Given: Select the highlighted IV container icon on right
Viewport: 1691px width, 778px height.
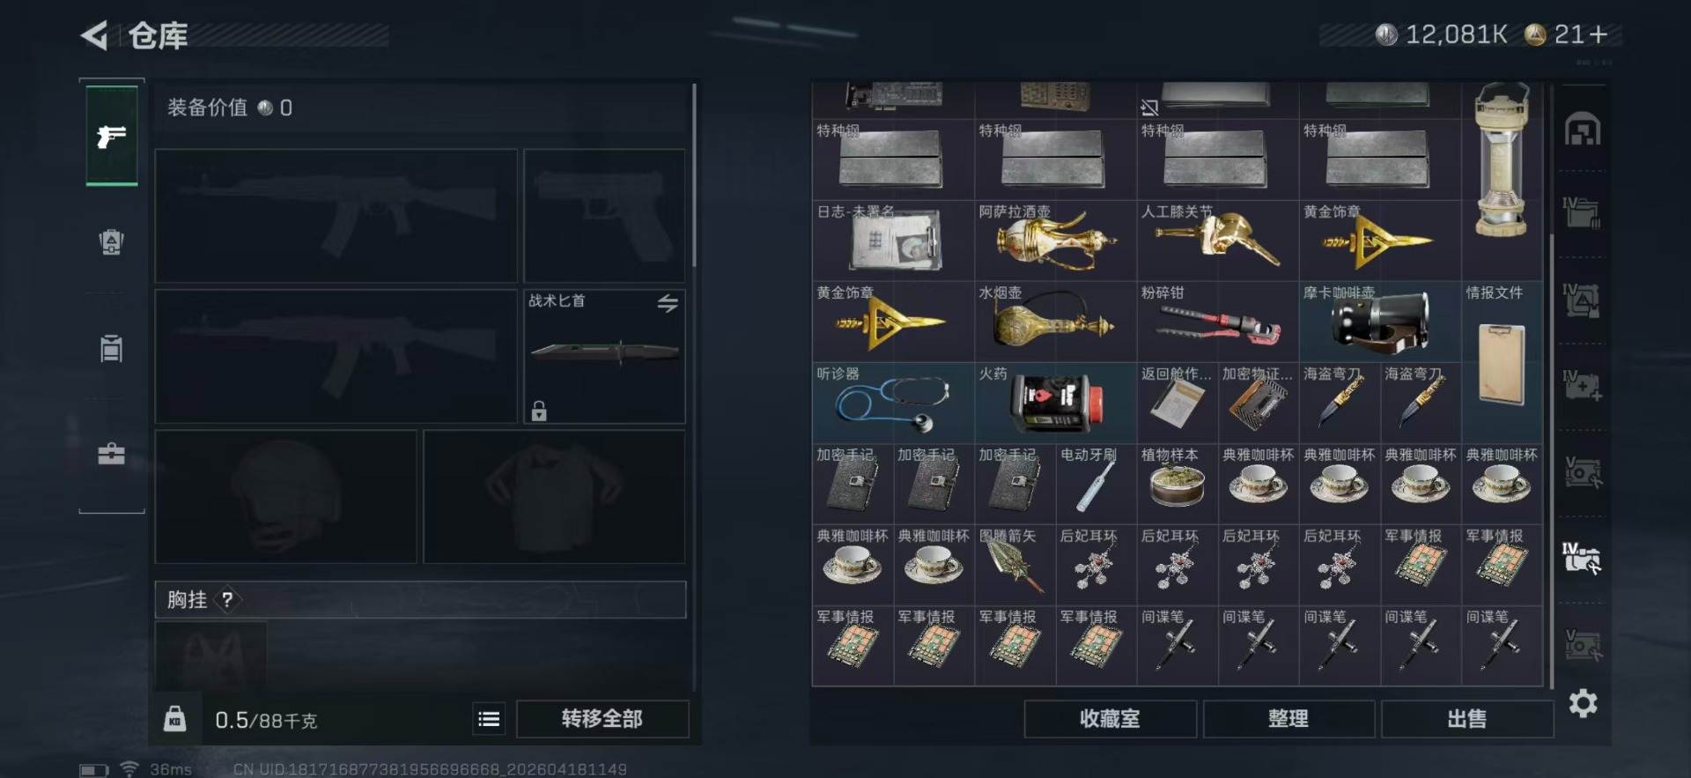Looking at the screenshot, I should [x=1582, y=559].
